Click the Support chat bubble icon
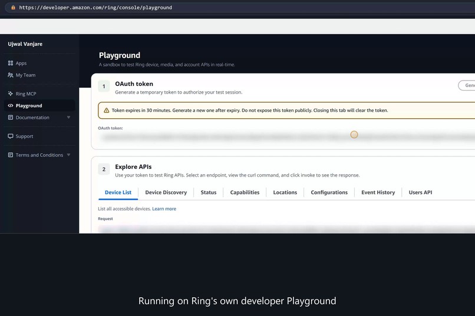475x316 pixels. tap(11, 136)
